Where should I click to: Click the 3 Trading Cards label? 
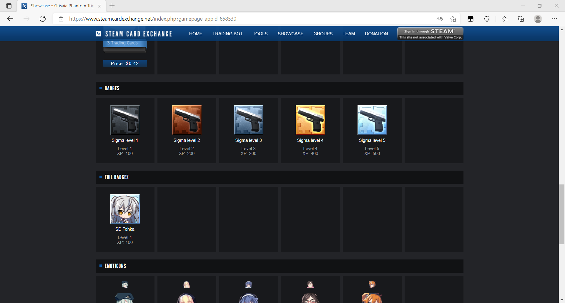[122, 43]
